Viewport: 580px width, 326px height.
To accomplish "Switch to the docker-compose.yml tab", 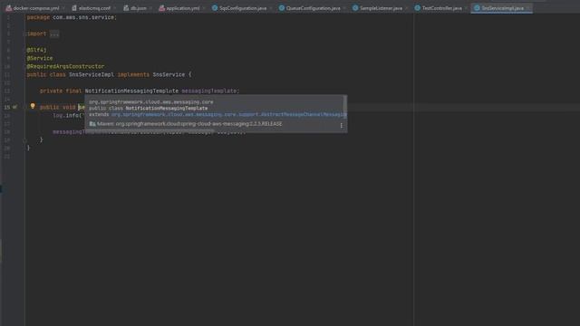I will click(36, 8).
